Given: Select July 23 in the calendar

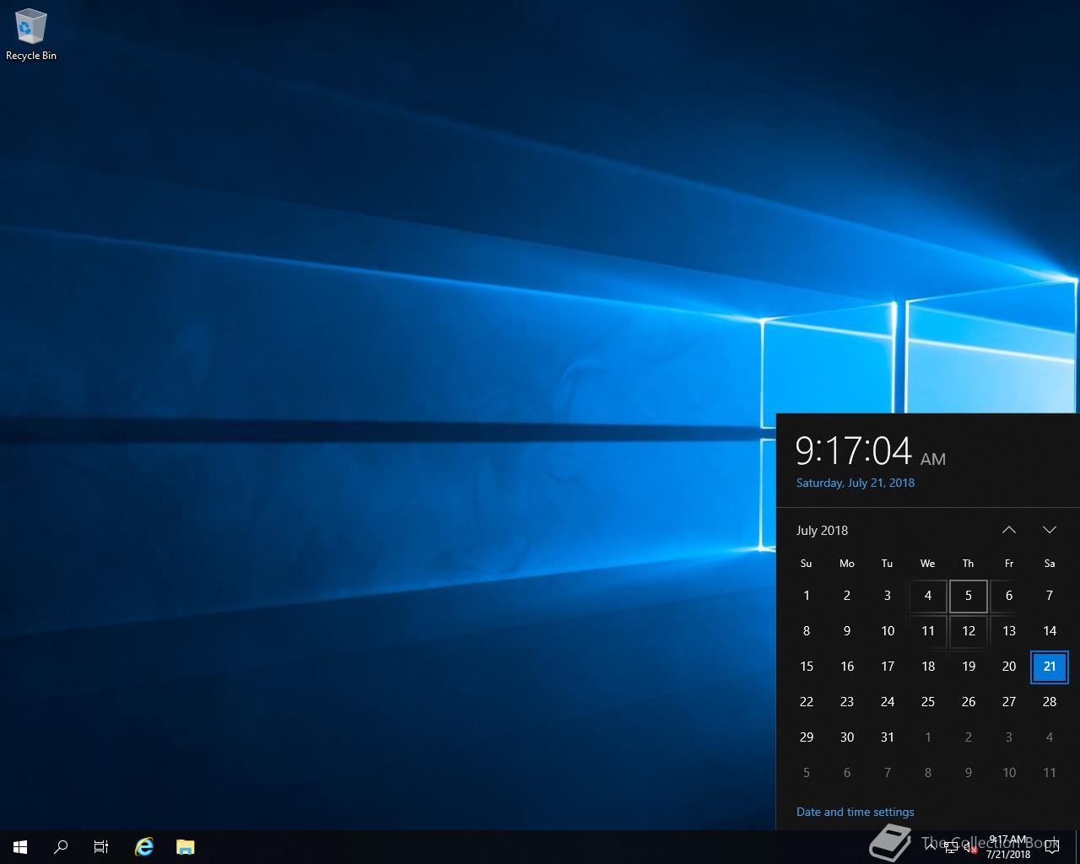Looking at the screenshot, I should 847,702.
